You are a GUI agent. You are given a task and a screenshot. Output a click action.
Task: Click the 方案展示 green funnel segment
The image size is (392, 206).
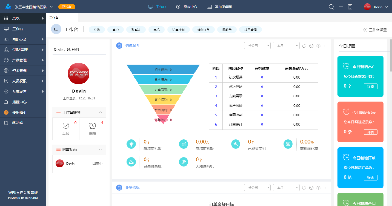(163, 90)
